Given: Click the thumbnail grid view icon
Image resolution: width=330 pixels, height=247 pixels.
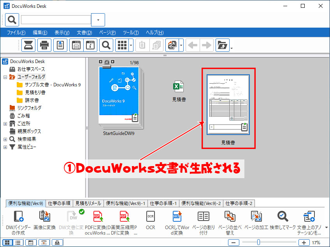Looking at the screenshot, I should point(122,45).
